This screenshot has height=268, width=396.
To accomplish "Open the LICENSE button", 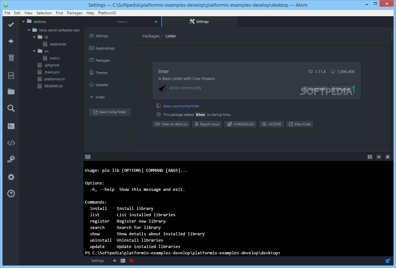I will click(272, 124).
